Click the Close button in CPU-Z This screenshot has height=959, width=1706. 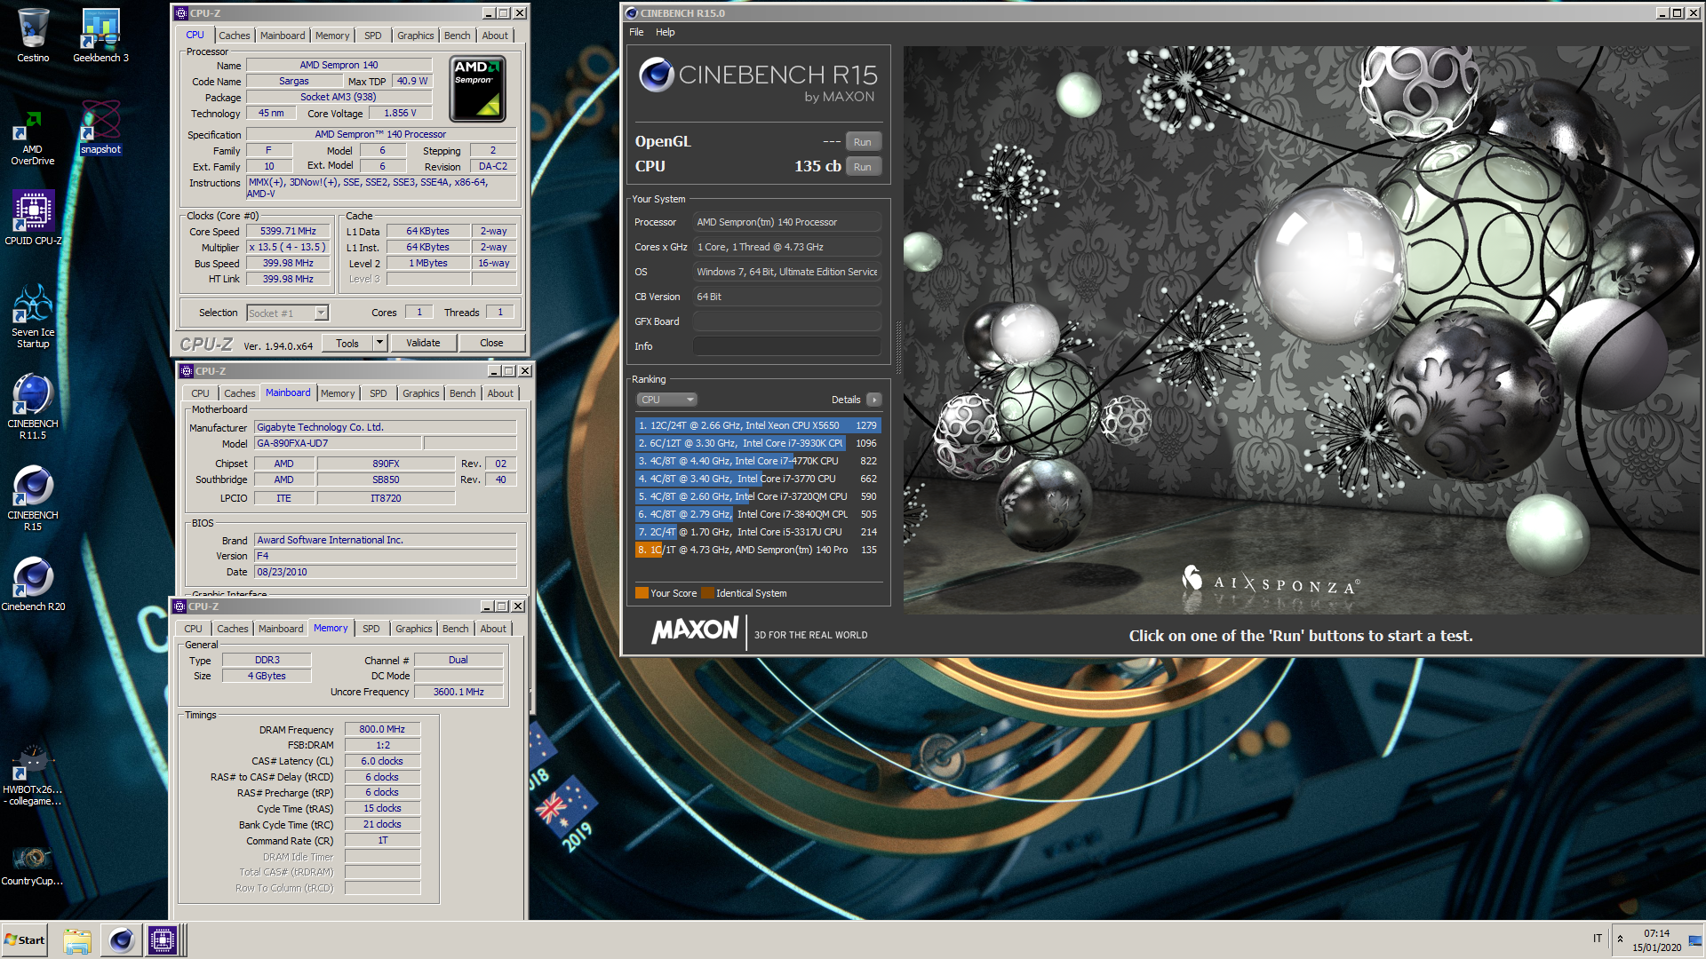[491, 343]
